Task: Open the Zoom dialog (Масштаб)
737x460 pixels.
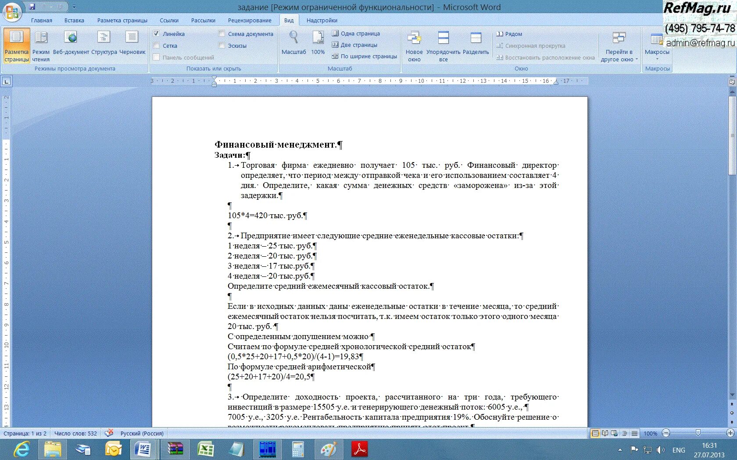Action: [x=293, y=43]
